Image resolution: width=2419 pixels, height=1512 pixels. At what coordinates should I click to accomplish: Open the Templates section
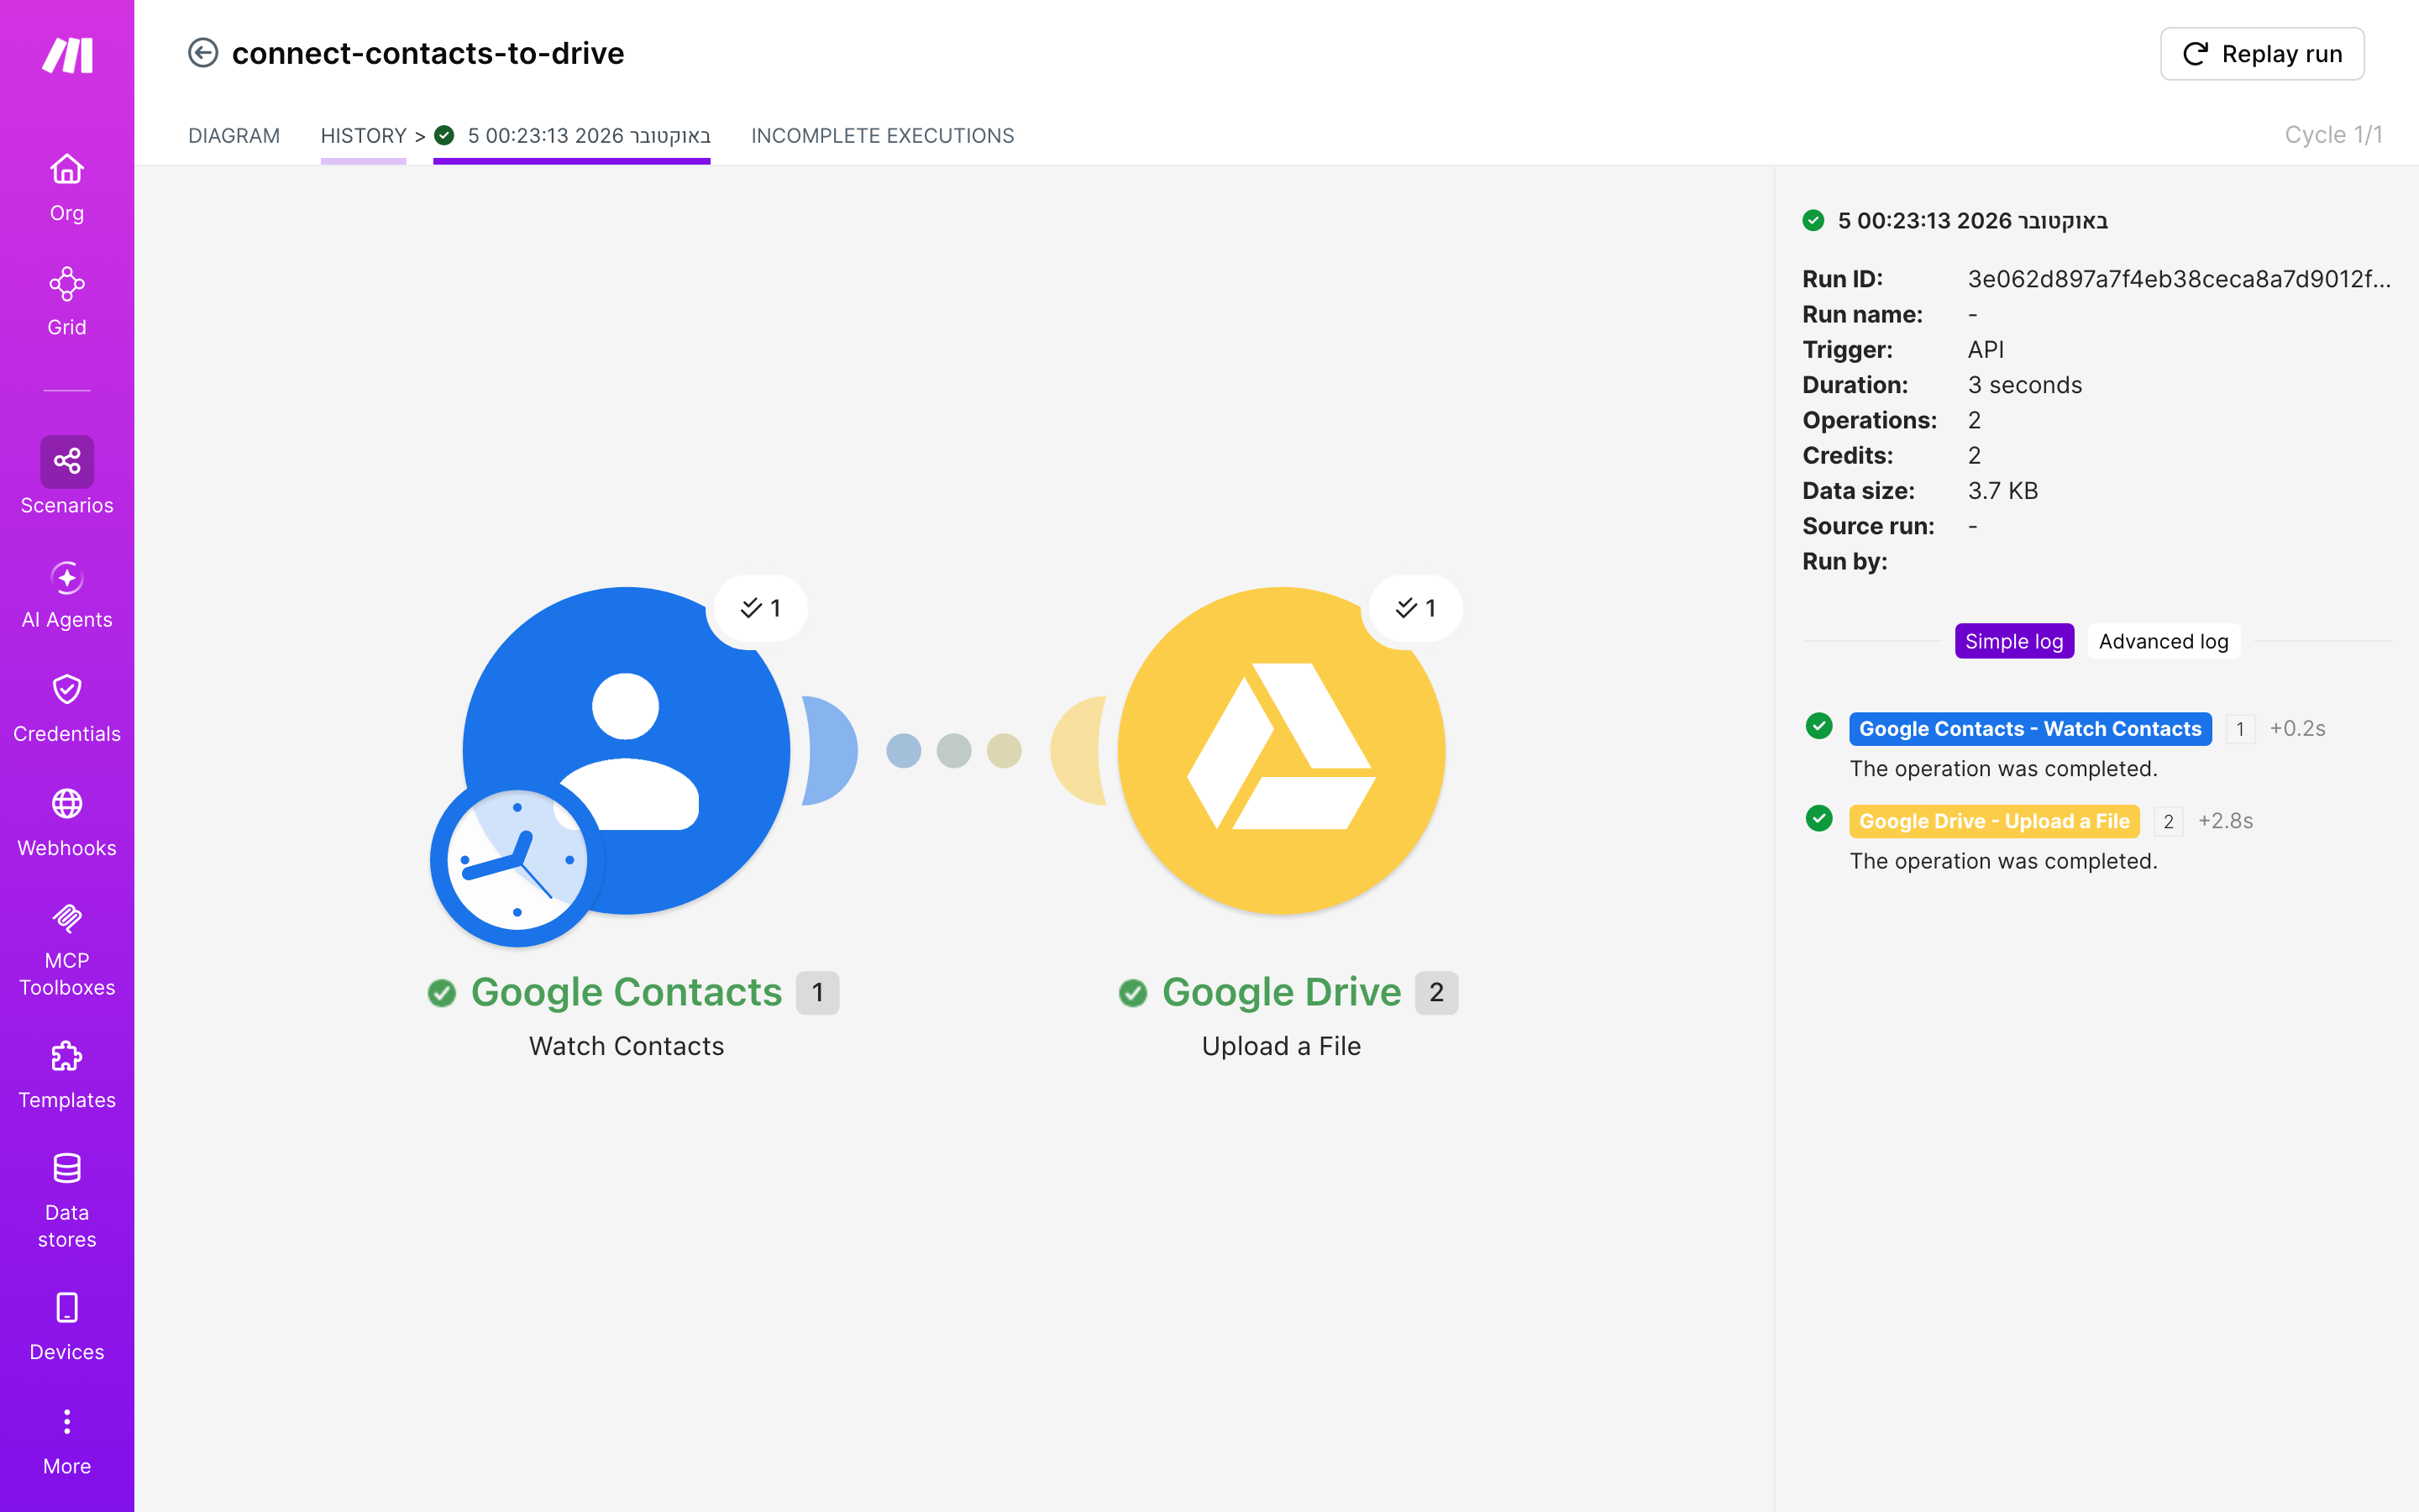(67, 1075)
